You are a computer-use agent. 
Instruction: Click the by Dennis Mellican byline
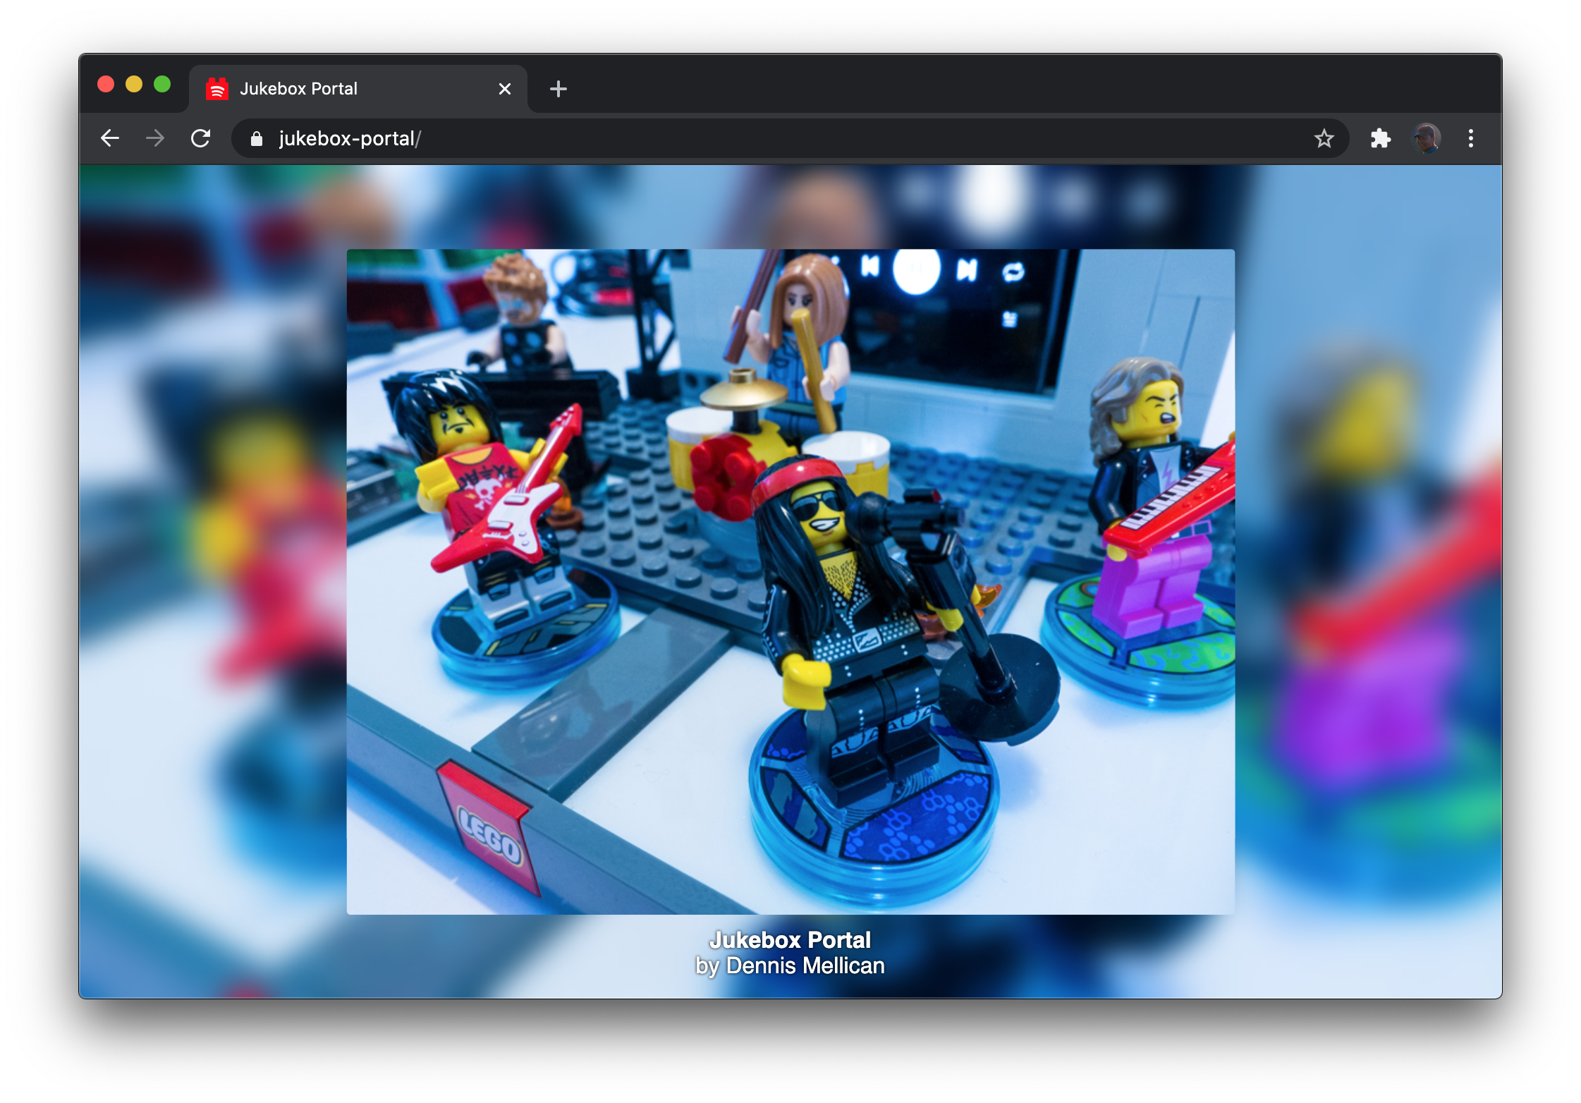(x=790, y=965)
